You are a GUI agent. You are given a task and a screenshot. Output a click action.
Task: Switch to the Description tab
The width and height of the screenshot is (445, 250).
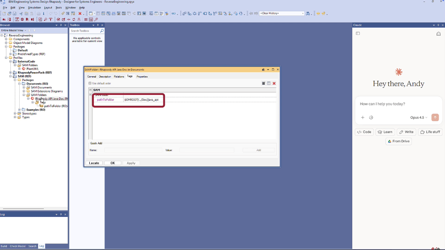tap(105, 77)
